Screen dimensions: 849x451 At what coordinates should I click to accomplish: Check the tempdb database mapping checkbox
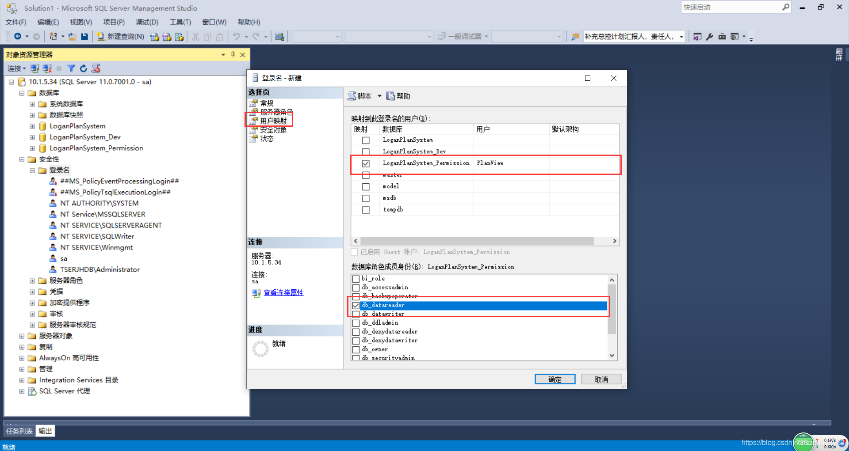pyautogui.click(x=366, y=210)
